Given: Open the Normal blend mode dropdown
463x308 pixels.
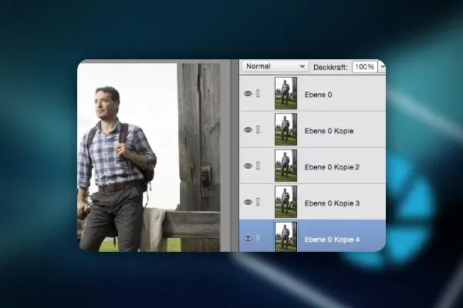Looking at the screenshot, I should (x=275, y=67).
